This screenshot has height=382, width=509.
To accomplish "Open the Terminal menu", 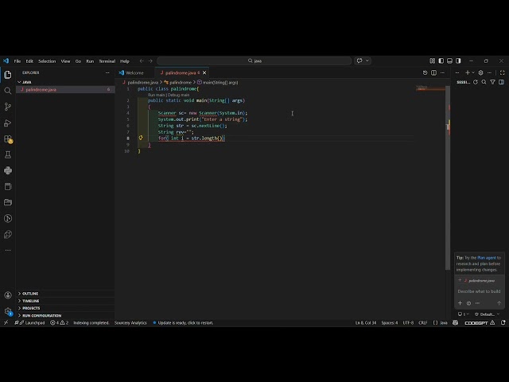I will pyautogui.click(x=107, y=61).
